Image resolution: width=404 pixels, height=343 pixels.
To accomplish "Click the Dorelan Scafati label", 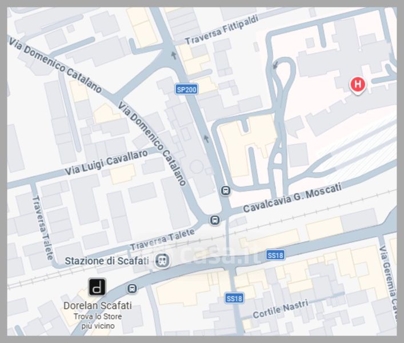I will 98,306.
